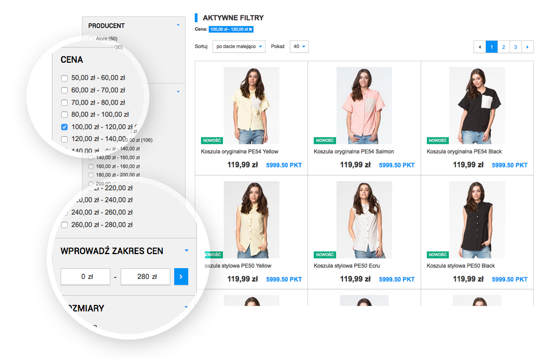Screen dimensions: 555x359
Task: View the PE54 Yellow shirt photo
Action: tap(252, 105)
